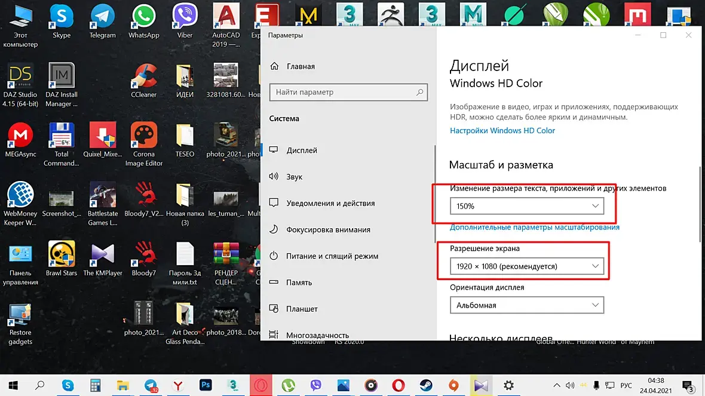Open taskbar search magnifier
This screenshot has width=705, height=396.
tap(40, 385)
